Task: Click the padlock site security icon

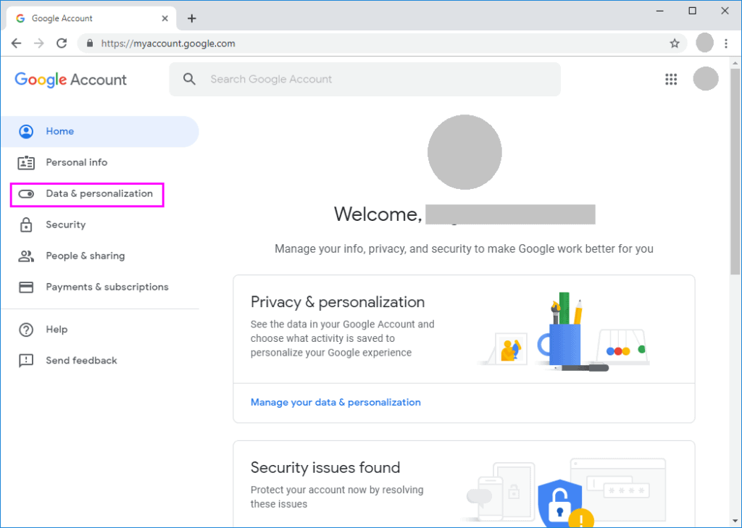Action: [x=90, y=43]
